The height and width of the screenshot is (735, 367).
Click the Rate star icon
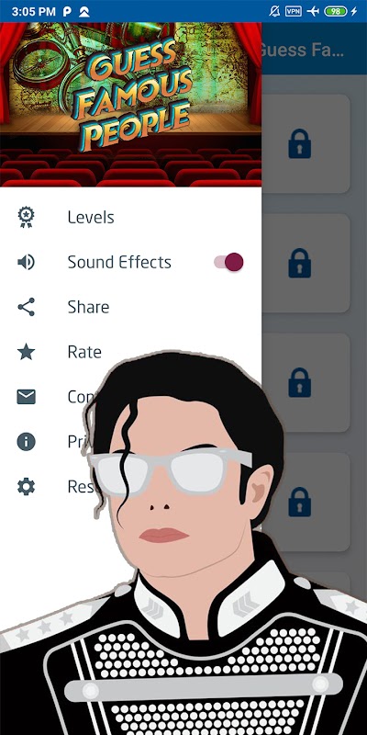[27, 352]
